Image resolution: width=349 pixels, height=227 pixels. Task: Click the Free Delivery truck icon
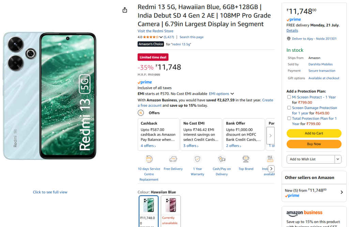[x=173, y=159]
